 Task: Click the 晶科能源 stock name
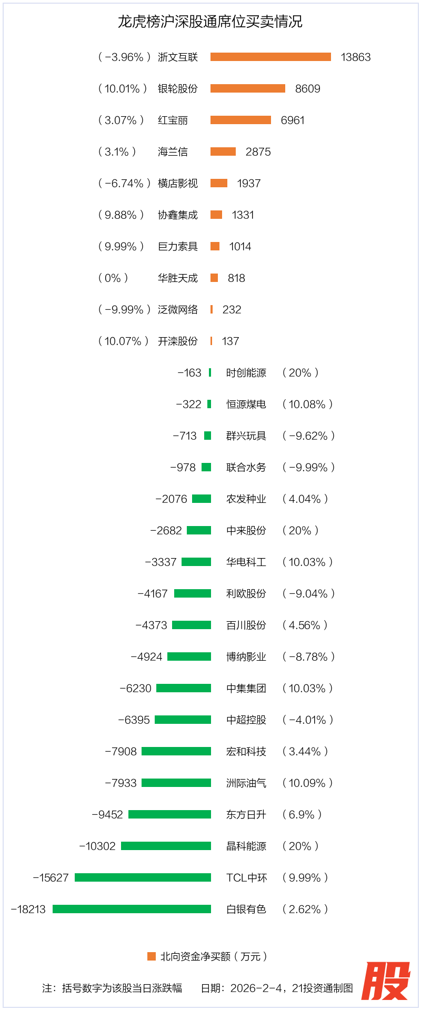tap(246, 846)
